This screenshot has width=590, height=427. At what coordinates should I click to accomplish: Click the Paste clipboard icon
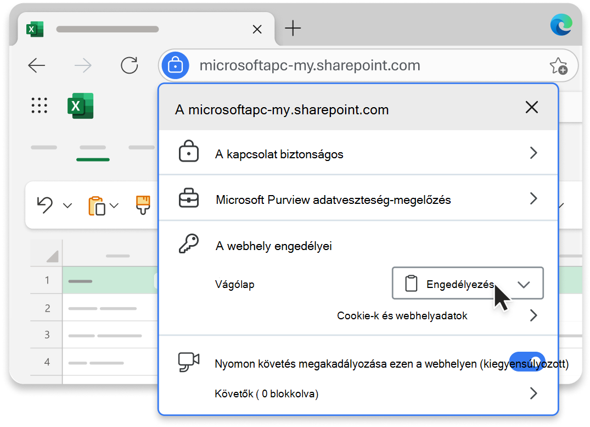(97, 206)
